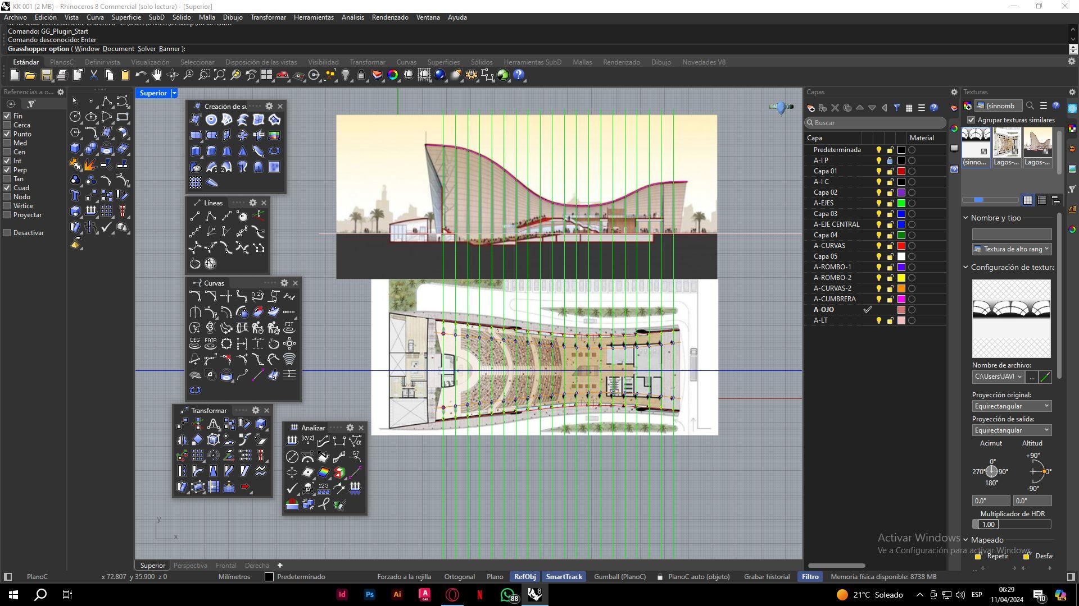The width and height of the screenshot is (1079, 606).
Task: Click the new layer icon in Capas panel
Action: 810,108
